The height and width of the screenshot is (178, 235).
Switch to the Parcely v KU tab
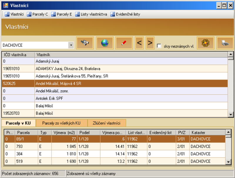click(18, 123)
